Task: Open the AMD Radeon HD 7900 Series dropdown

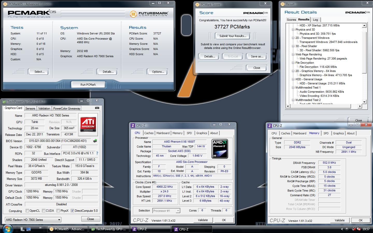Action: [33, 220]
